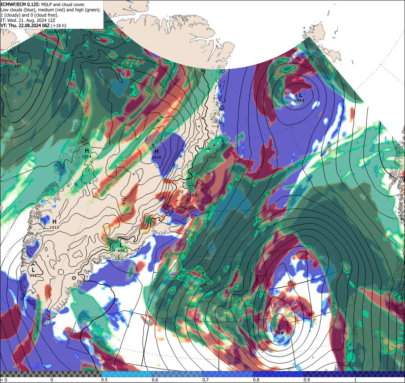Select the high pressure marker H 1012
Image resolution: width=405 pixels, height=383 pixels.
click(x=54, y=224)
